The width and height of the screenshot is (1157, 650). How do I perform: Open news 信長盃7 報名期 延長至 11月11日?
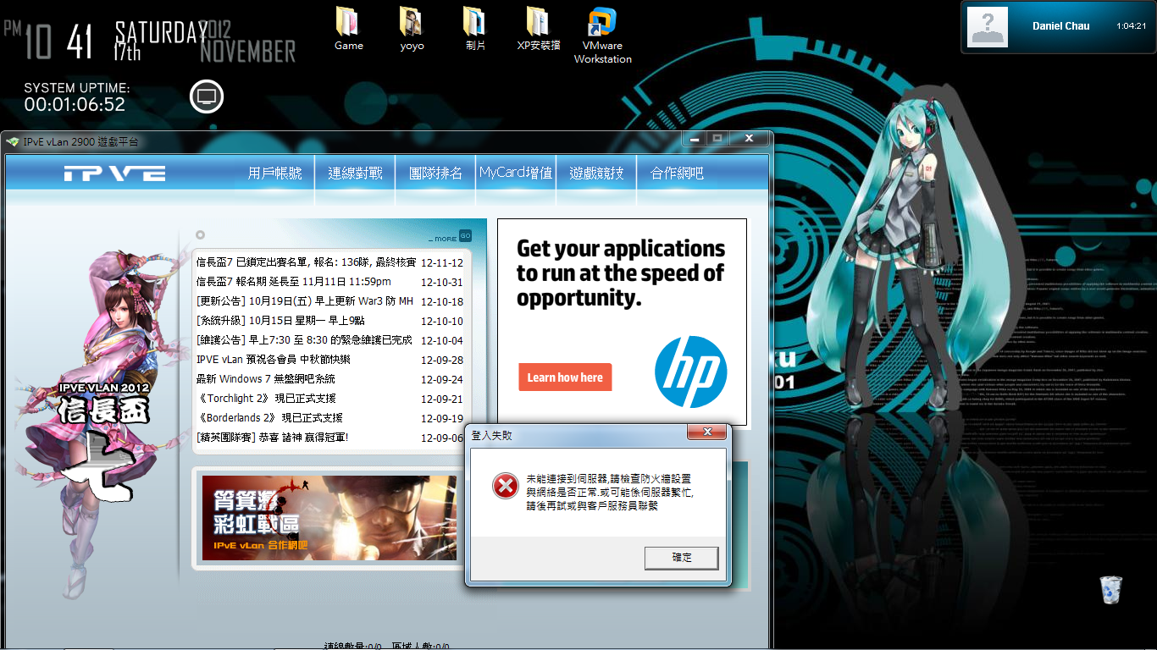click(293, 282)
